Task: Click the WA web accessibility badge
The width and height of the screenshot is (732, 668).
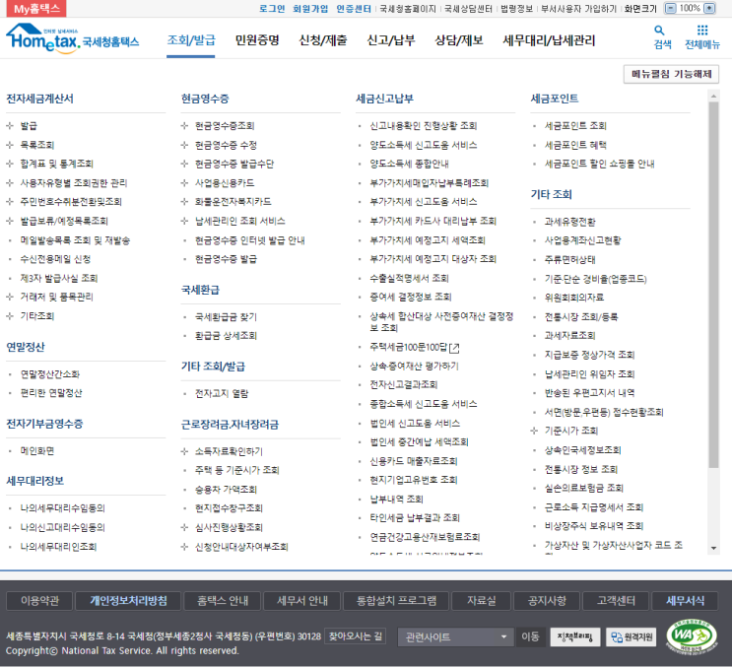Action: coord(692,635)
